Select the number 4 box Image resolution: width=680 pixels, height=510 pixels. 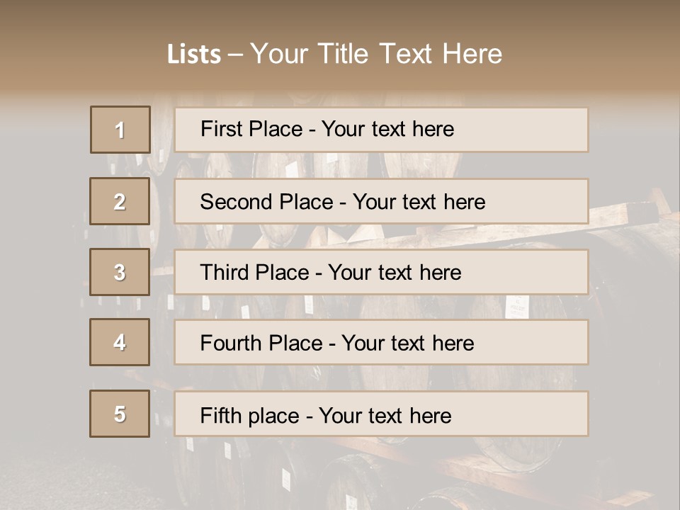[120, 342]
